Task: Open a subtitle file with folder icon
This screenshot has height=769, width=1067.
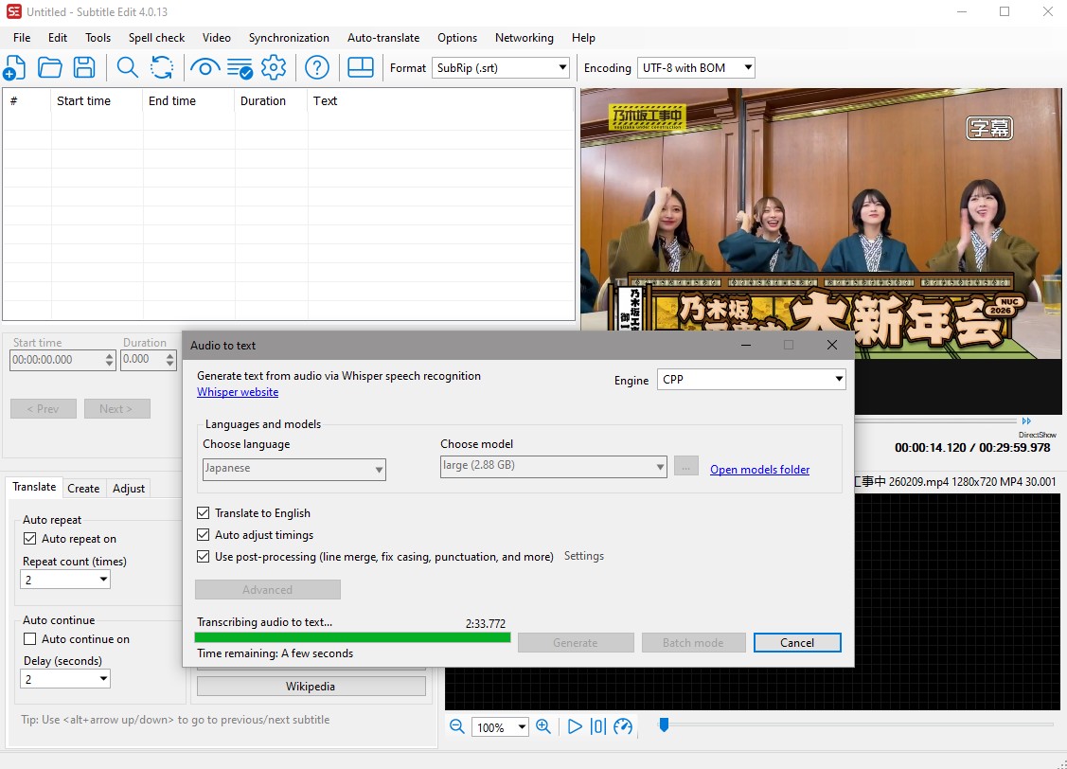Action: (x=49, y=67)
